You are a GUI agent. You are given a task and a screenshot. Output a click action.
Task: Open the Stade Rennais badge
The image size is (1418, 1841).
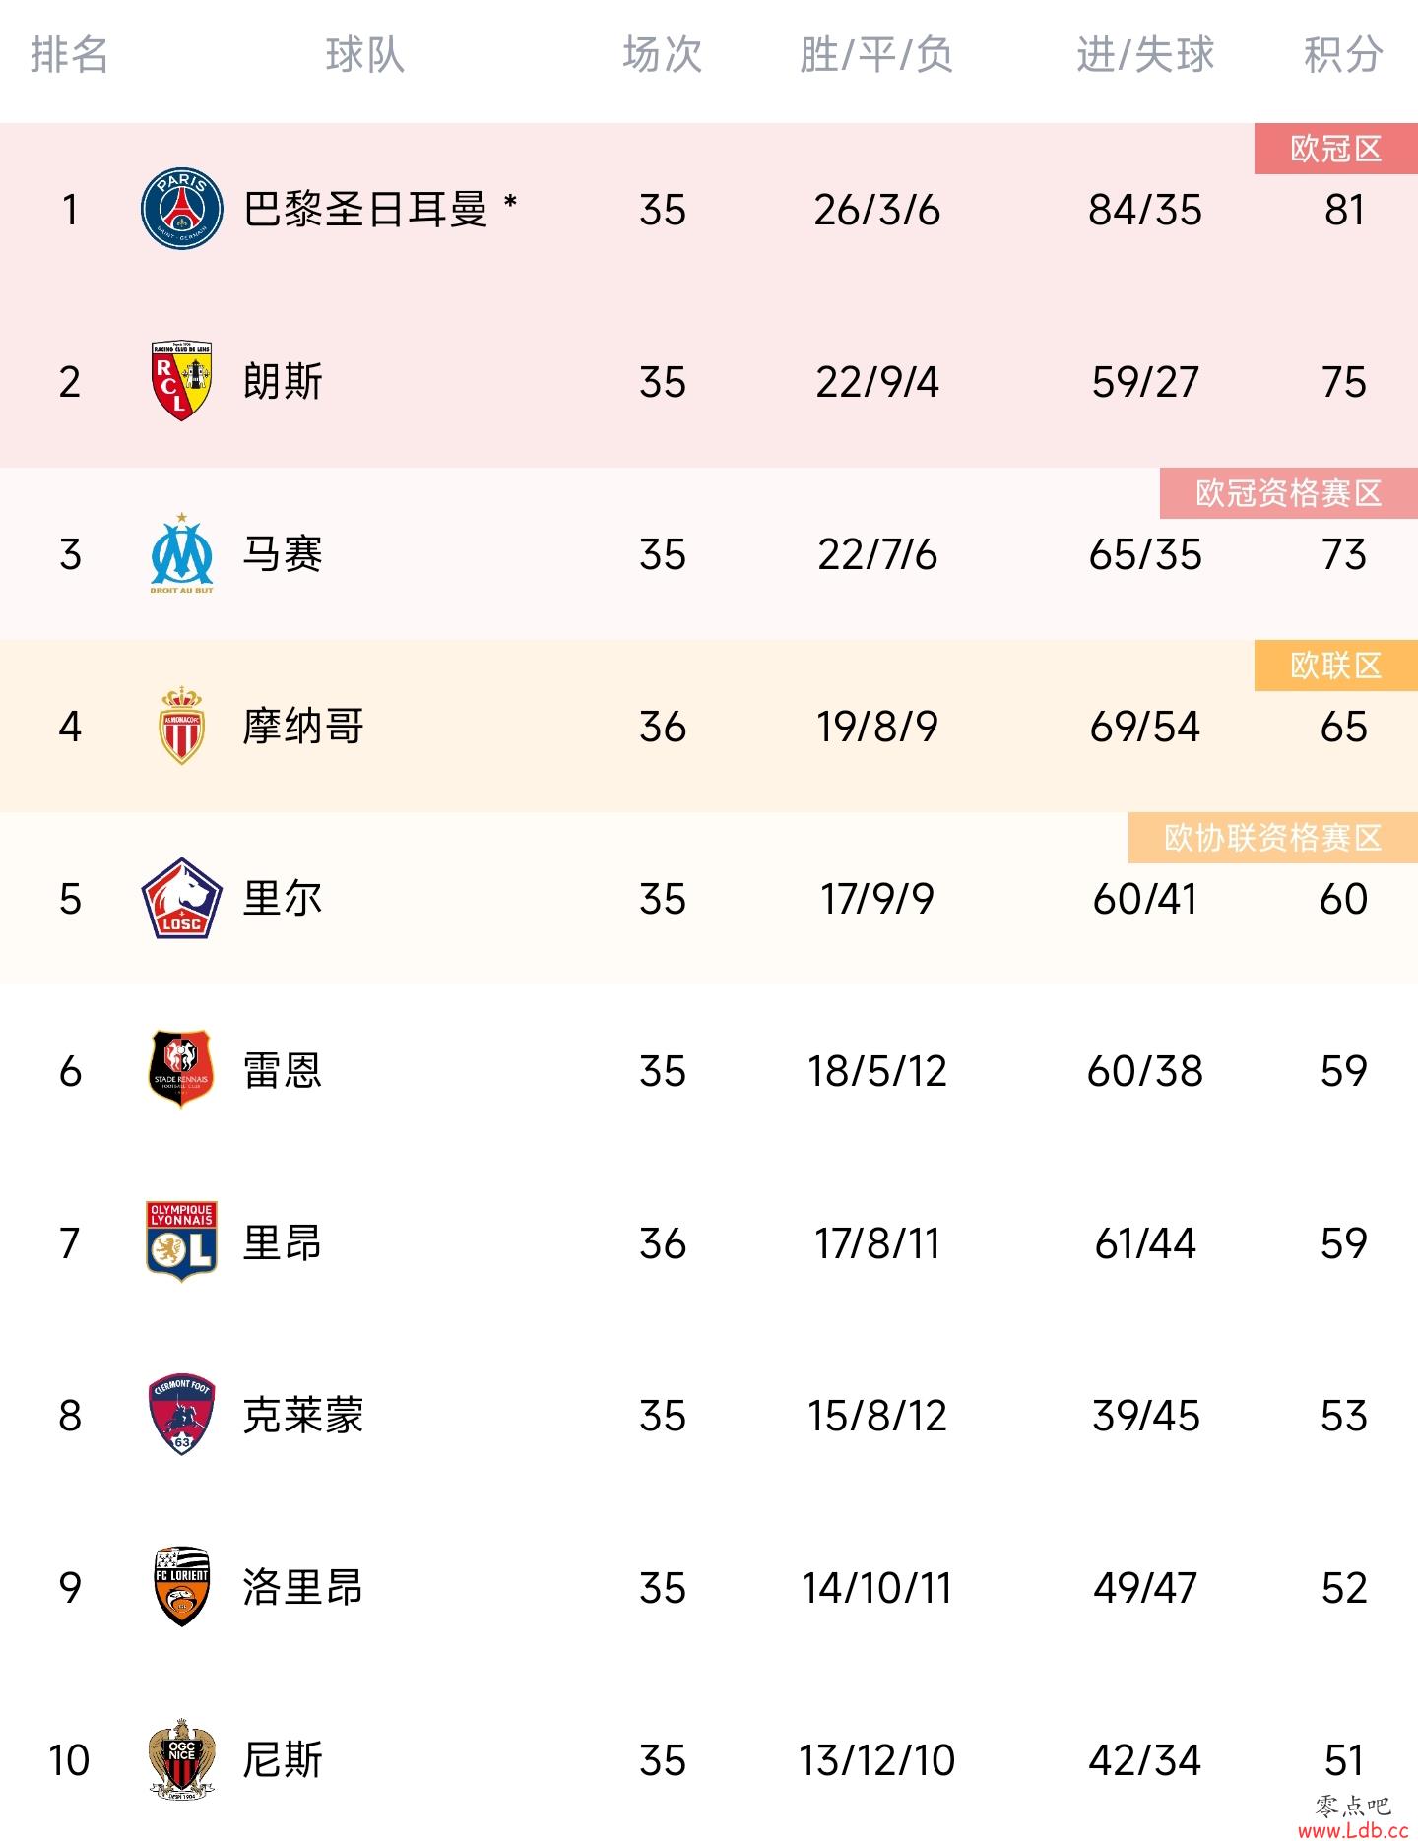coord(182,1070)
